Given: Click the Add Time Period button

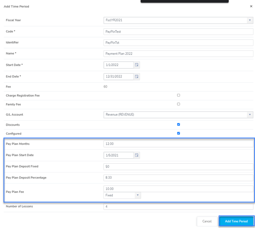Looking at the screenshot, I should coord(236,221).
